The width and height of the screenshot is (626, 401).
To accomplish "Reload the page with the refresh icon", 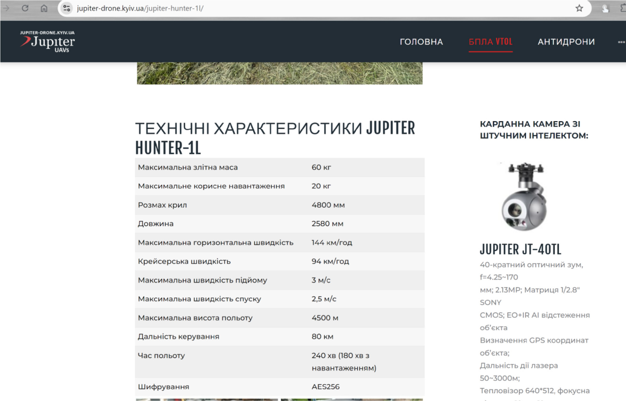I will [25, 8].
